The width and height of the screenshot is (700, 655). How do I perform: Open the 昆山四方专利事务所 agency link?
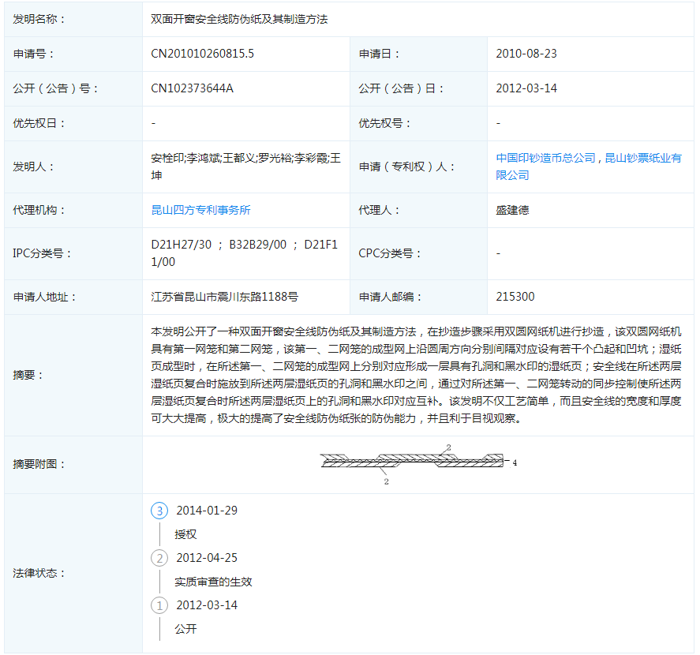coord(201,210)
